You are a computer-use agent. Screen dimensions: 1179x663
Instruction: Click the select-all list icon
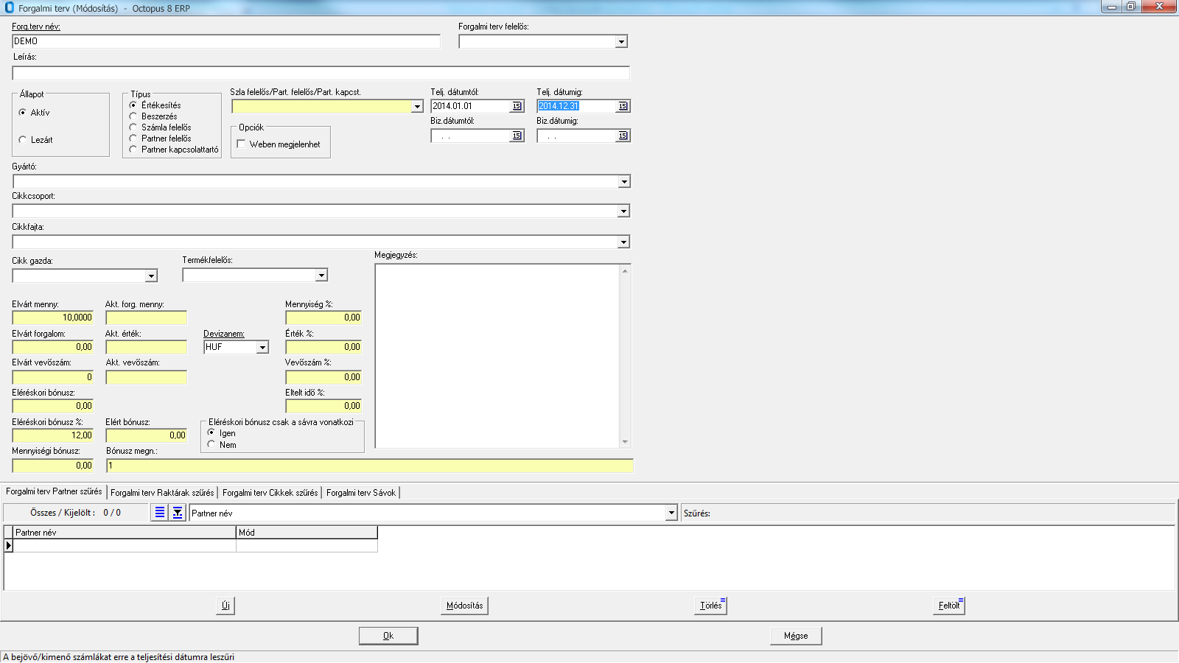click(160, 513)
